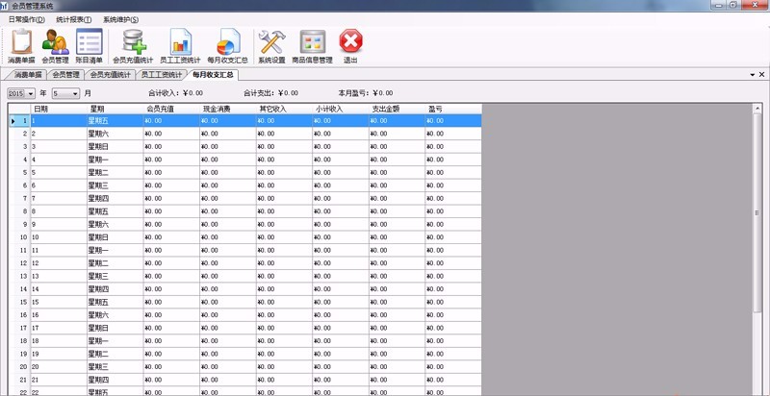Select row header number 1
The width and height of the screenshot is (770, 396).
[19, 120]
